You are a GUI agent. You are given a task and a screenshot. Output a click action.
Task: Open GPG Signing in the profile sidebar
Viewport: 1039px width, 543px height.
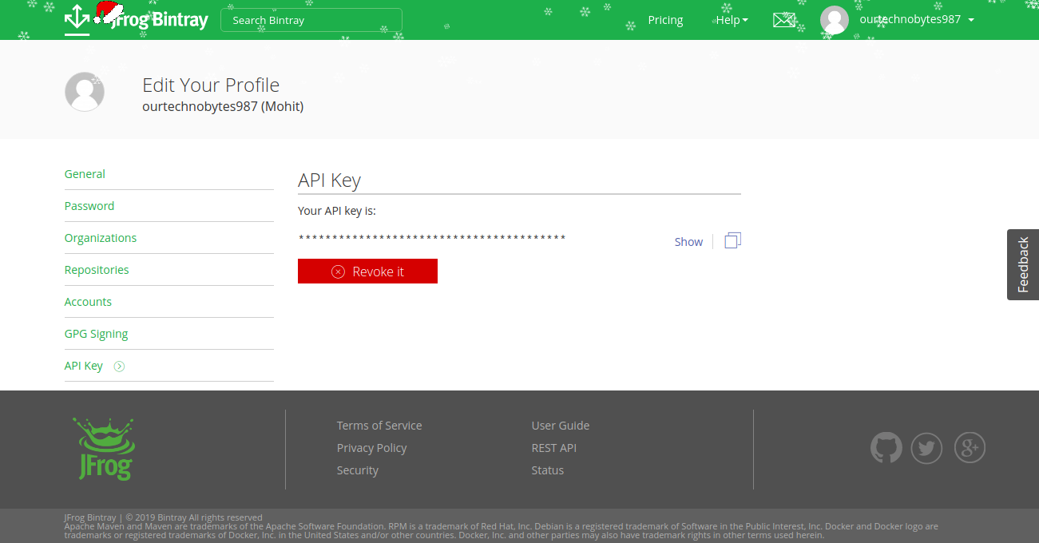pos(97,334)
